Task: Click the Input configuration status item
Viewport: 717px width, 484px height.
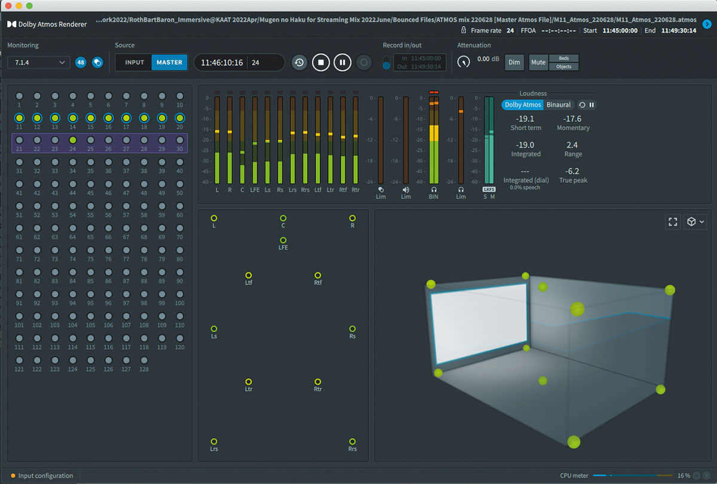Action: [x=42, y=476]
